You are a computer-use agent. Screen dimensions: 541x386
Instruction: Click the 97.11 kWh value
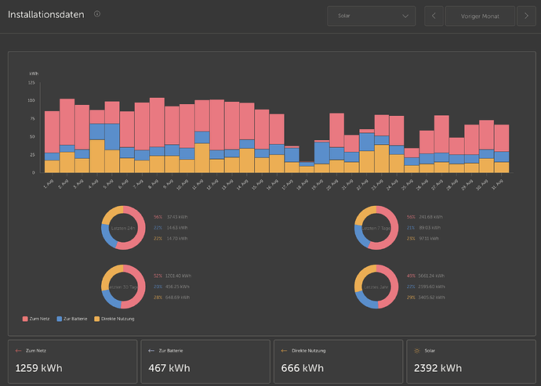click(429, 238)
